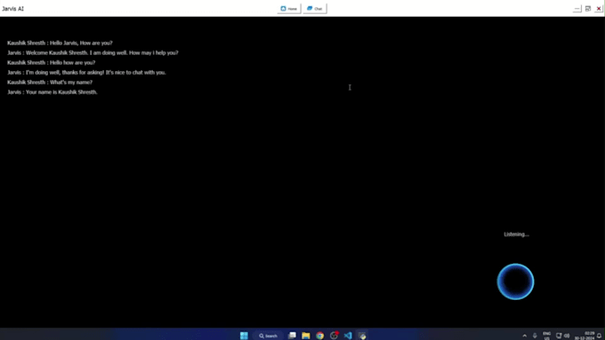
Task: Click the glowing blue microphone circle
Action: click(x=515, y=281)
